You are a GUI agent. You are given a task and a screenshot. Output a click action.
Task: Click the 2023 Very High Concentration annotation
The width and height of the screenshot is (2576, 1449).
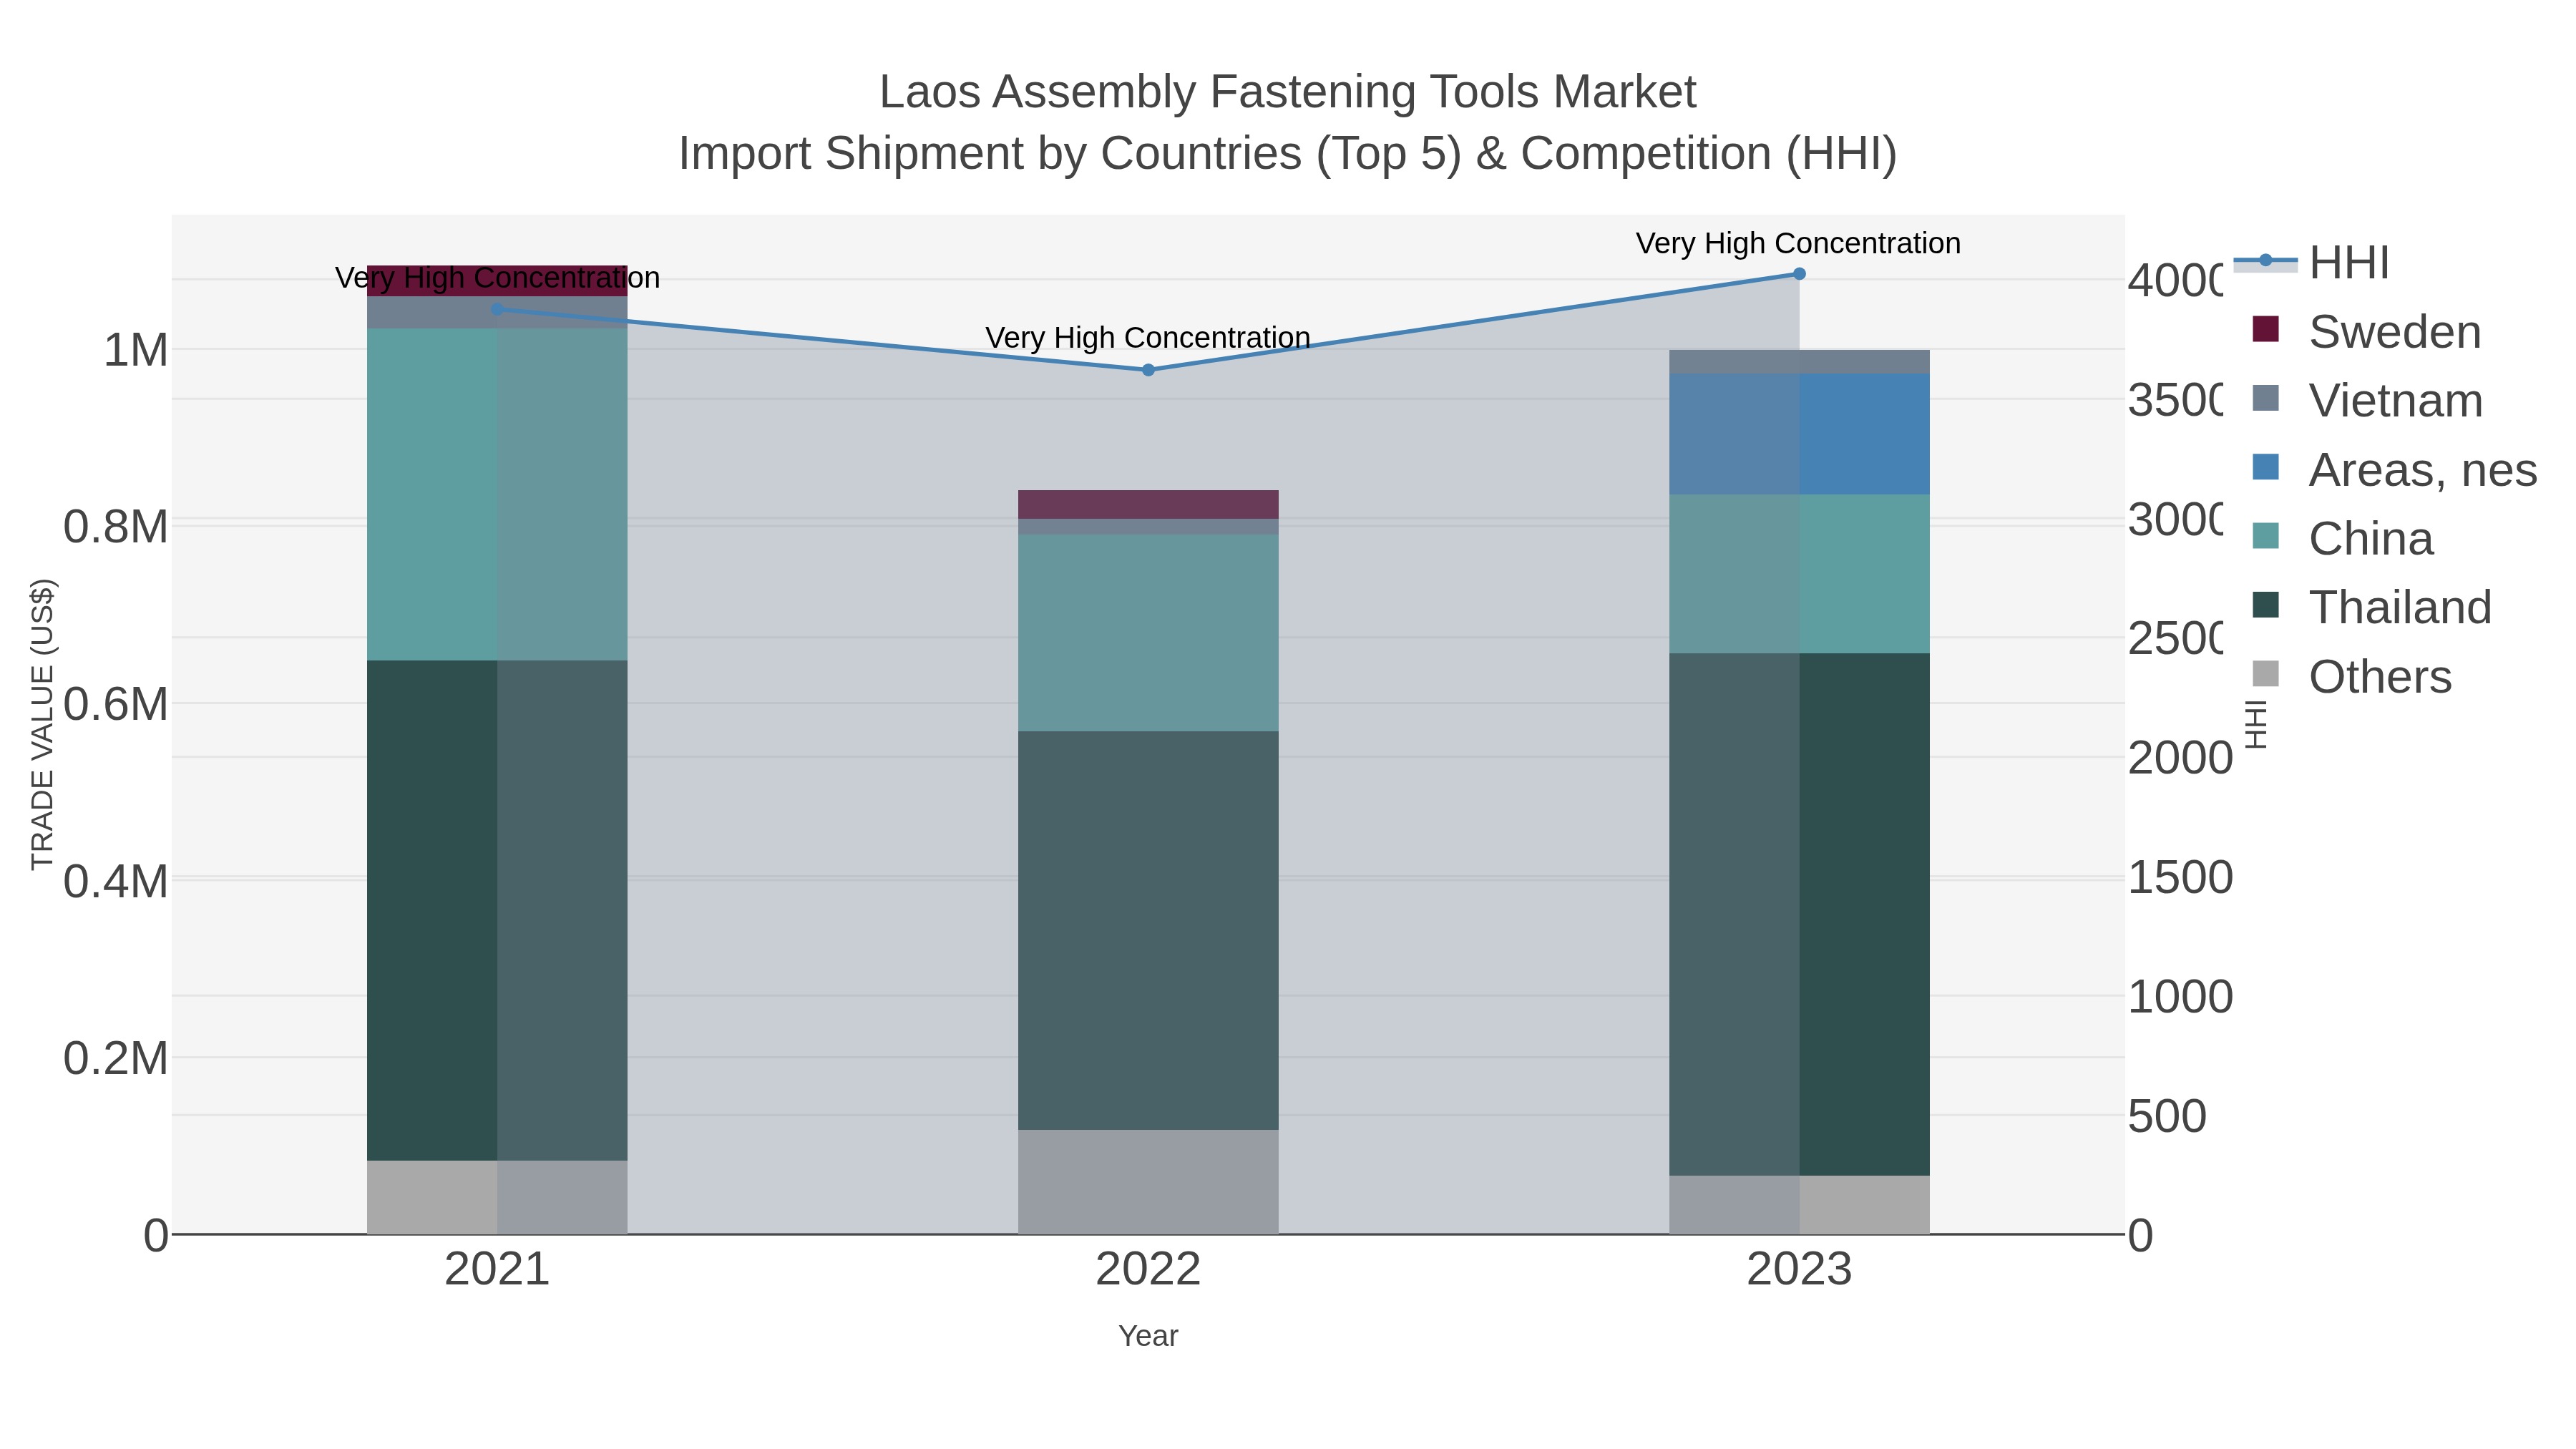pos(1798,243)
